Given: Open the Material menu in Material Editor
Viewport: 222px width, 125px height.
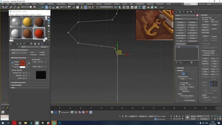Looking at the screenshot, I should (x=18, y=15).
